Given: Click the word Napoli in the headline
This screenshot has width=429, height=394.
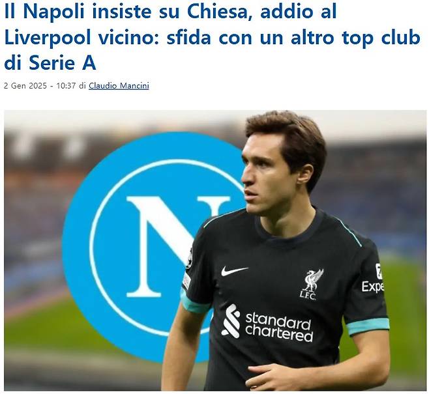Looking at the screenshot, I should tap(53, 12).
